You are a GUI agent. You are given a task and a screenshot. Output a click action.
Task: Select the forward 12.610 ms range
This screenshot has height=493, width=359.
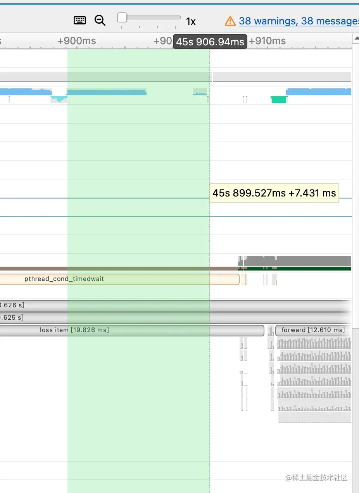[313, 330]
